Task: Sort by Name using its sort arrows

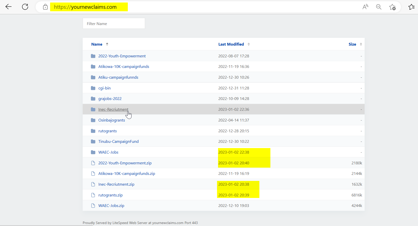Action: coord(107,44)
